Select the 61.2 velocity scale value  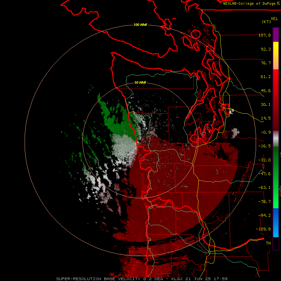pyautogui.click(x=266, y=77)
